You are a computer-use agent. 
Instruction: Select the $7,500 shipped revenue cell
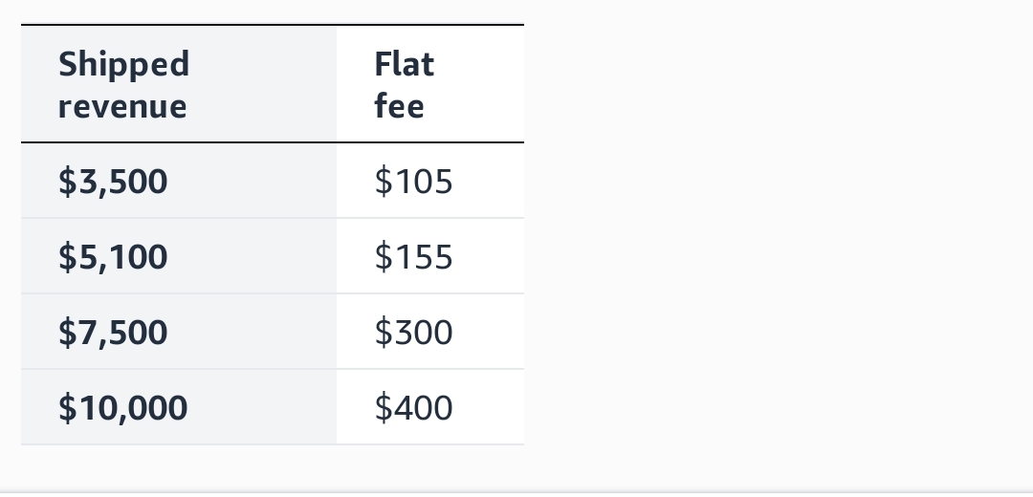click(x=179, y=332)
